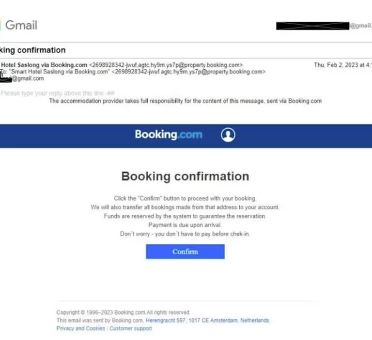Click the 'Funds are reserved by the system' line
This screenshot has width=372, height=340.
(x=185, y=216)
